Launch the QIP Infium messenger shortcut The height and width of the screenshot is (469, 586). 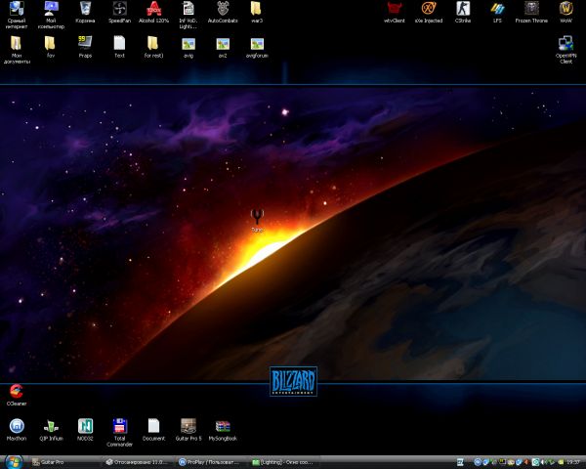point(51,430)
